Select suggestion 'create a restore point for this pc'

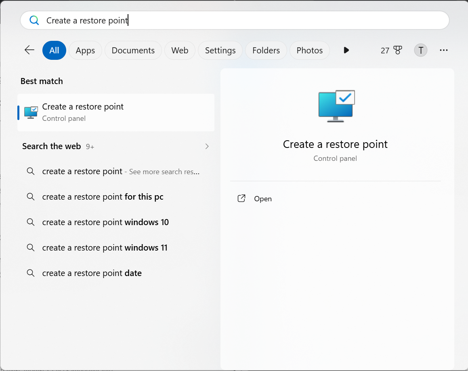116,197
